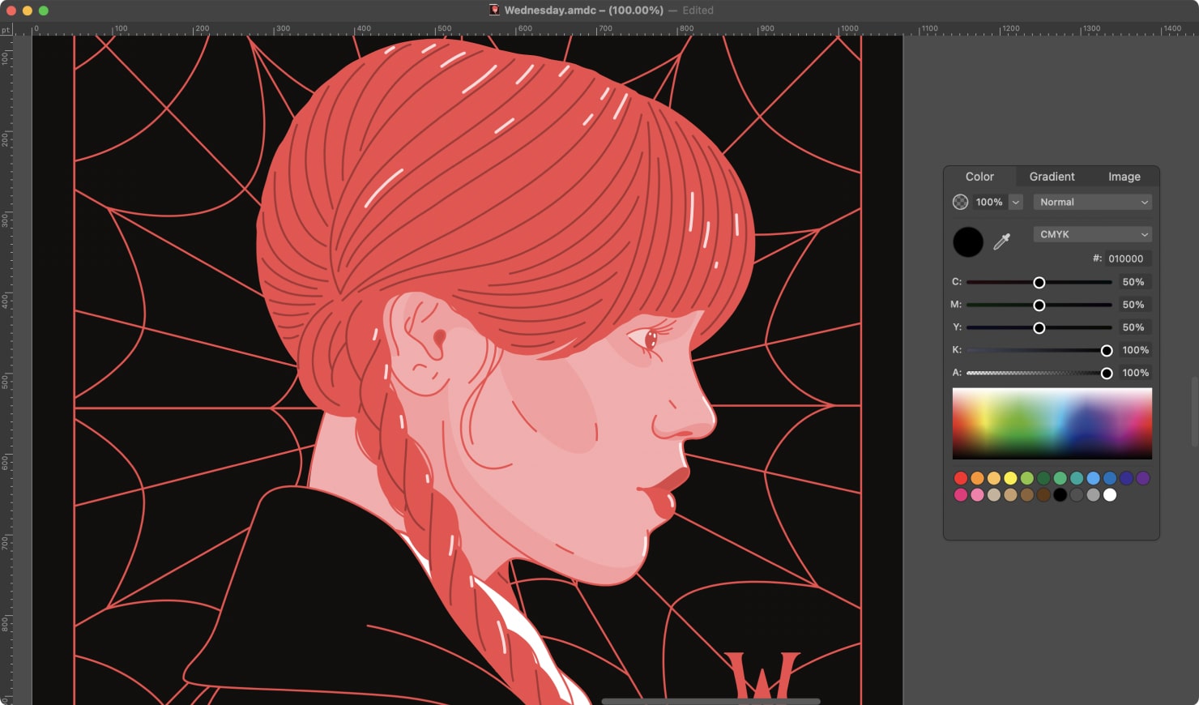Click the hex color field 010000
The width and height of the screenshot is (1199, 705).
[1129, 258]
